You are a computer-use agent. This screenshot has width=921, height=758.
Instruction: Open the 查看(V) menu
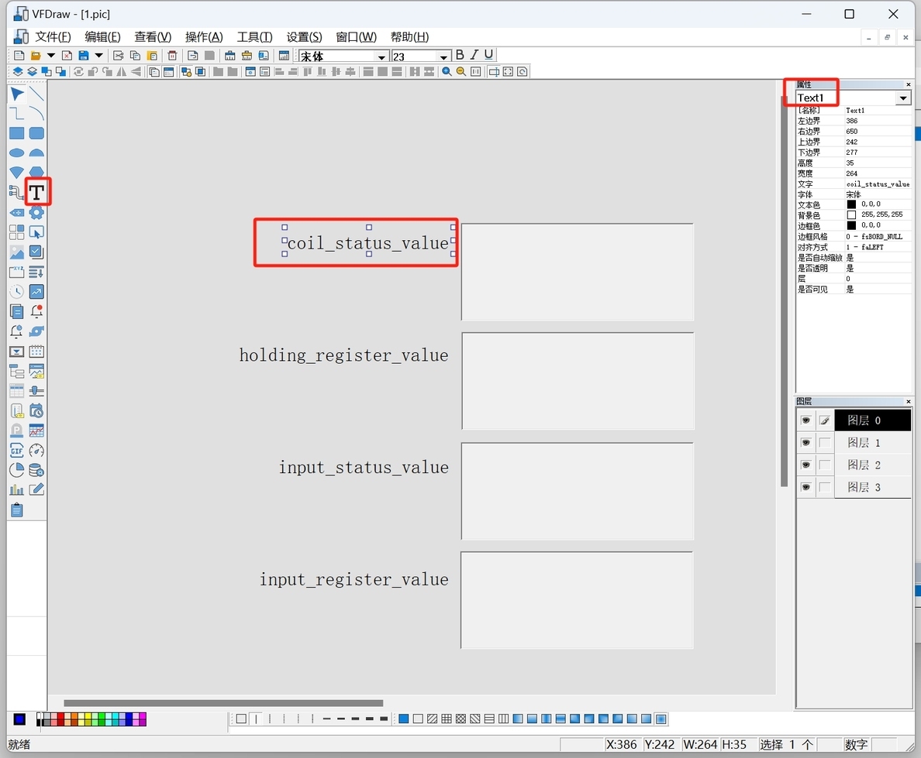click(153, 37)
